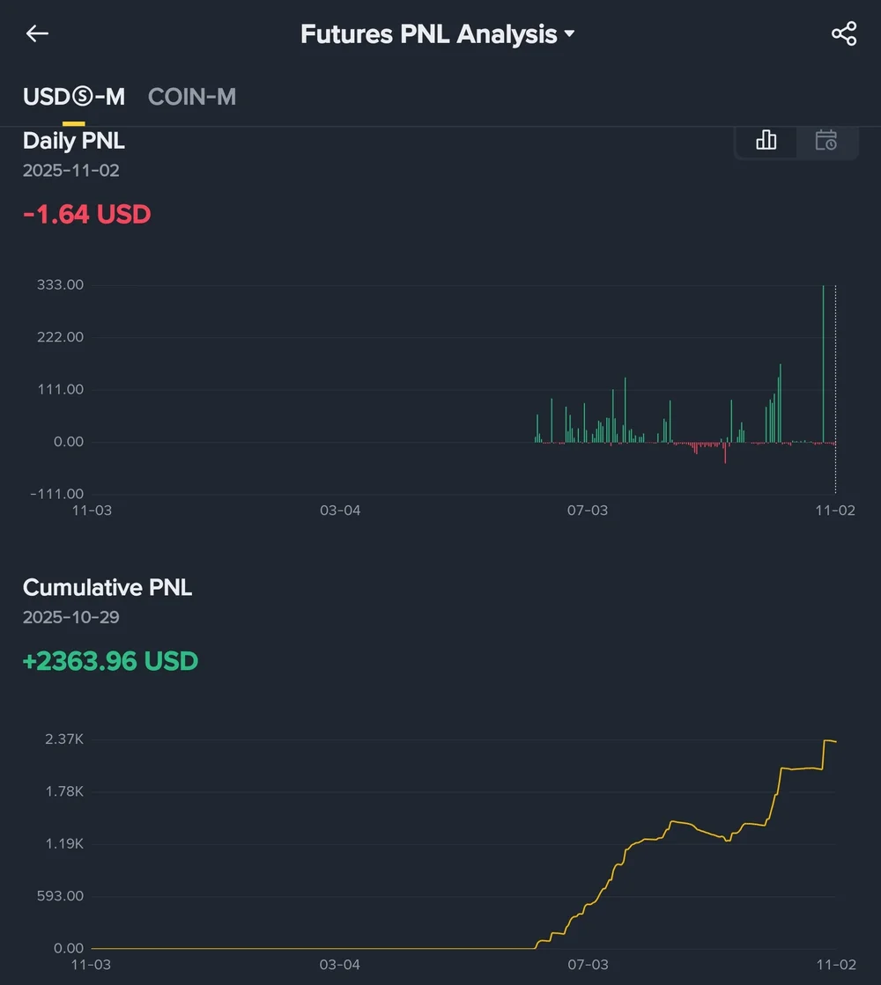Tap the peak of the yellow cumulative line
Image resolution: width=881 pixels, height=985 pixels.
point(826,740)
